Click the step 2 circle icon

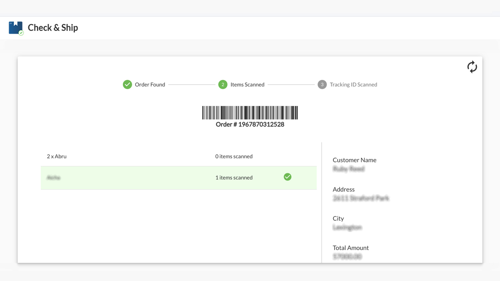pyautogui.click(x=223, y=85)
